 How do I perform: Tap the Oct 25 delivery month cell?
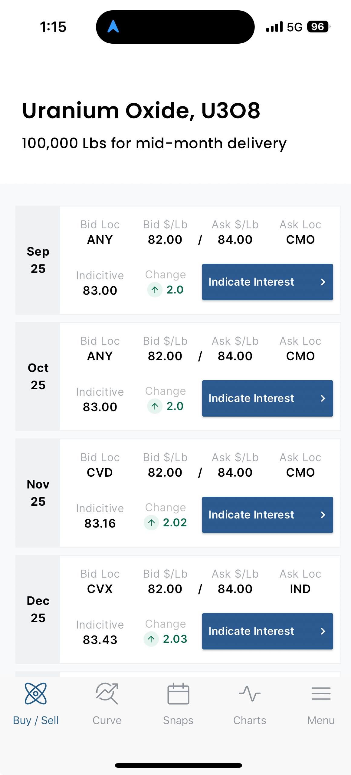(38, 376)
